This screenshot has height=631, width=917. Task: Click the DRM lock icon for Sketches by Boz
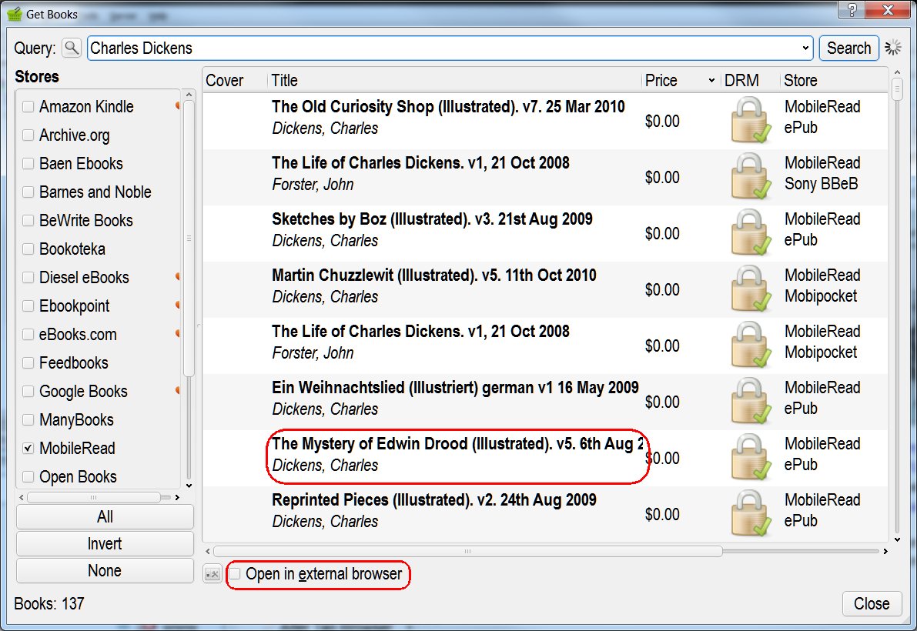point(751,232)
